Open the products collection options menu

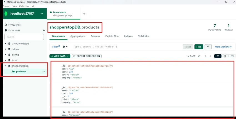click(44, 72)
